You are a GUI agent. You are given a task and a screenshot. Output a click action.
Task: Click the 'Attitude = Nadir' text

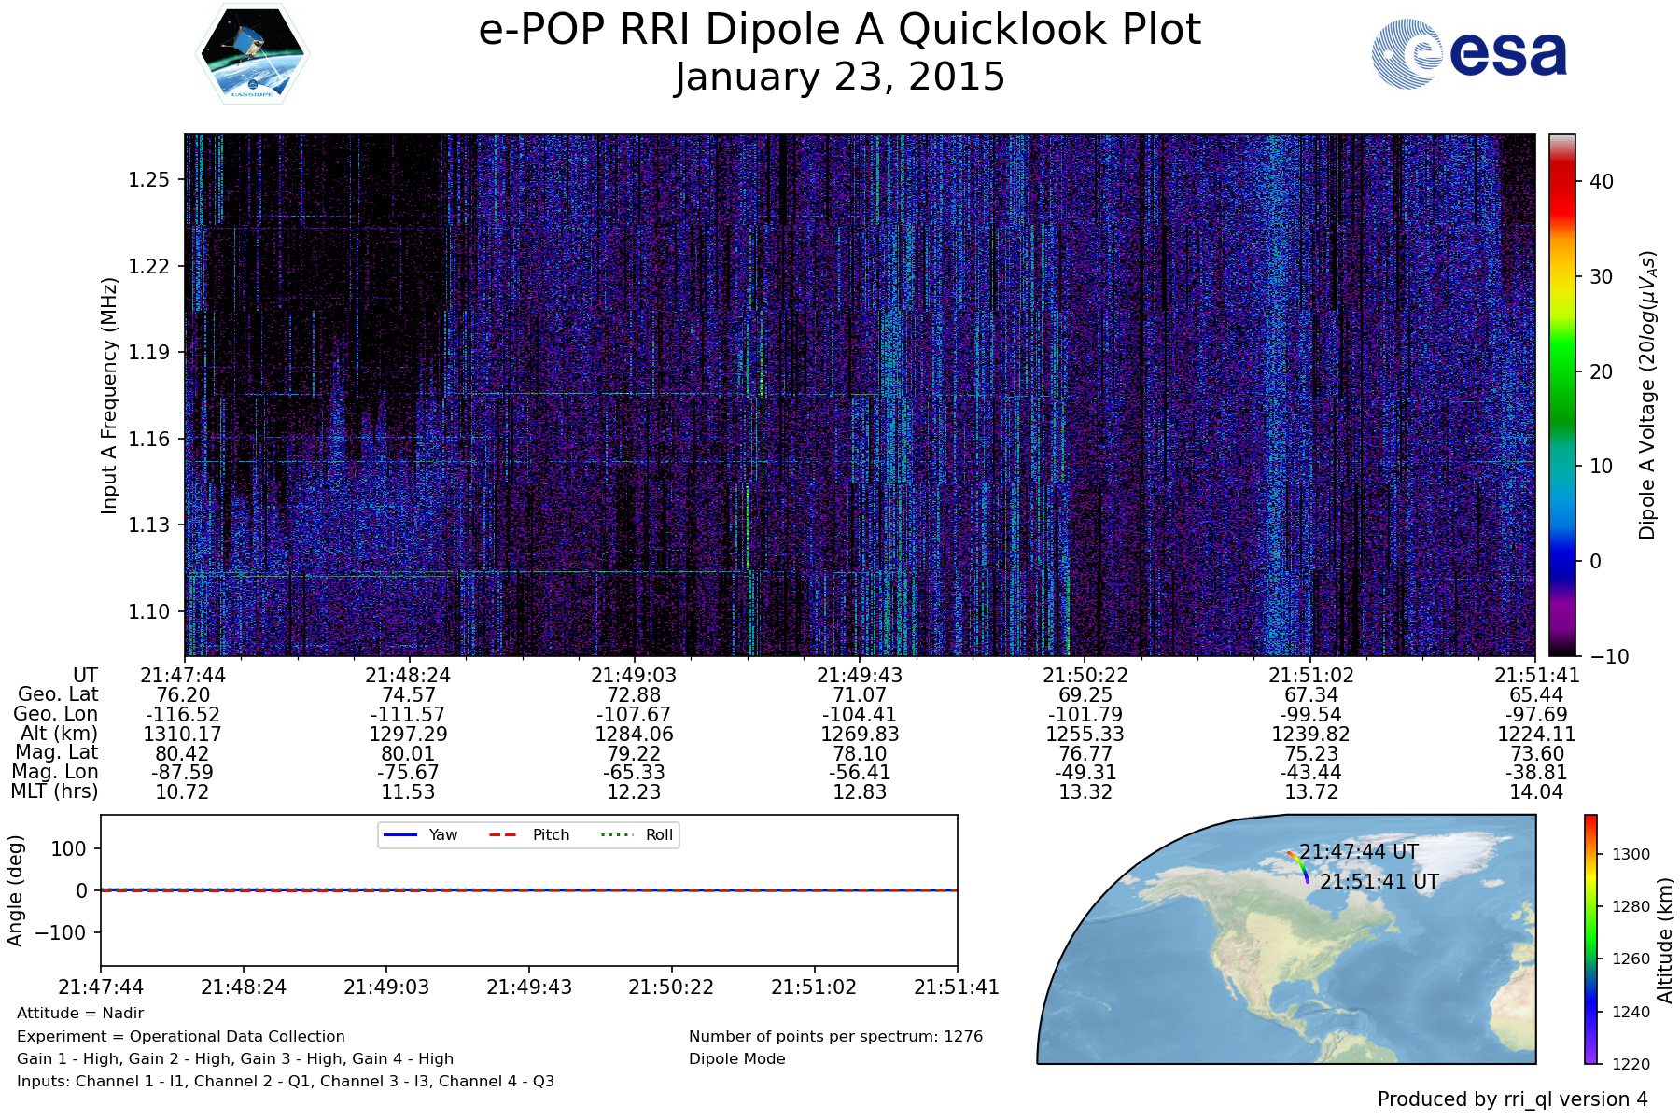80,1013
